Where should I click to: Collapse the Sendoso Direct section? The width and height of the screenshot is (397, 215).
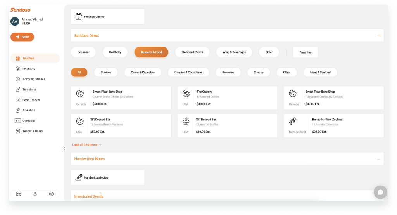379,36
